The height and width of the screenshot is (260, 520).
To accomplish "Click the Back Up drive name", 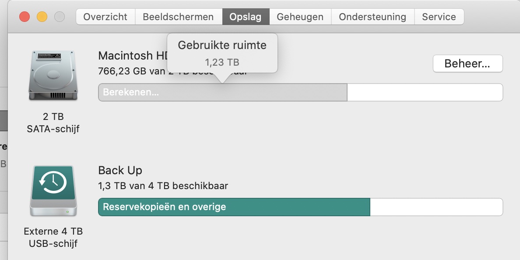I will coord(120,170).
